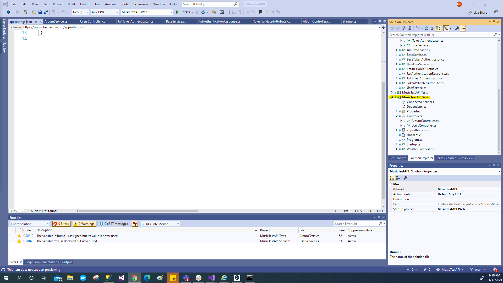
Task: Toggle the Errors filter button
Action: pyautogui.click(x=61, y=224)
